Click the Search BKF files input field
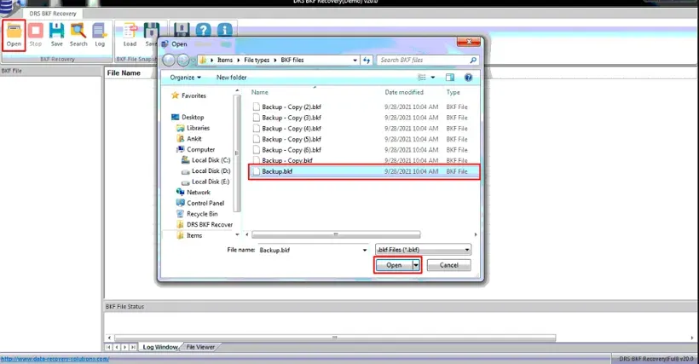The height and width of the screenshot is (364, 699). [424, 60]
